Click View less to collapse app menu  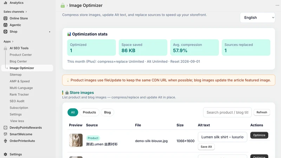[x=17, y=121]
